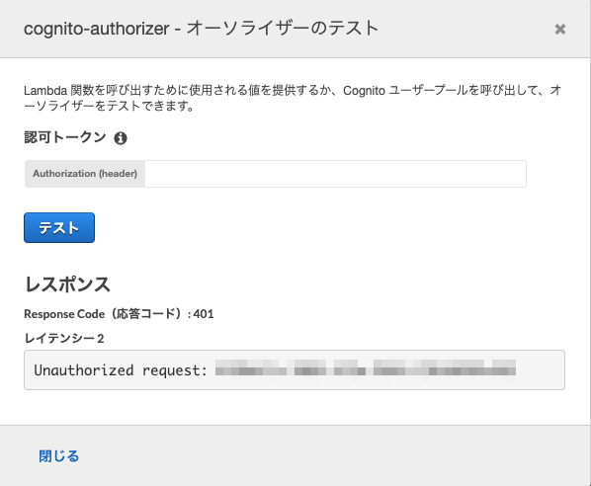
Task: Click the レスポンス heading
Action: tap(67, 284)
